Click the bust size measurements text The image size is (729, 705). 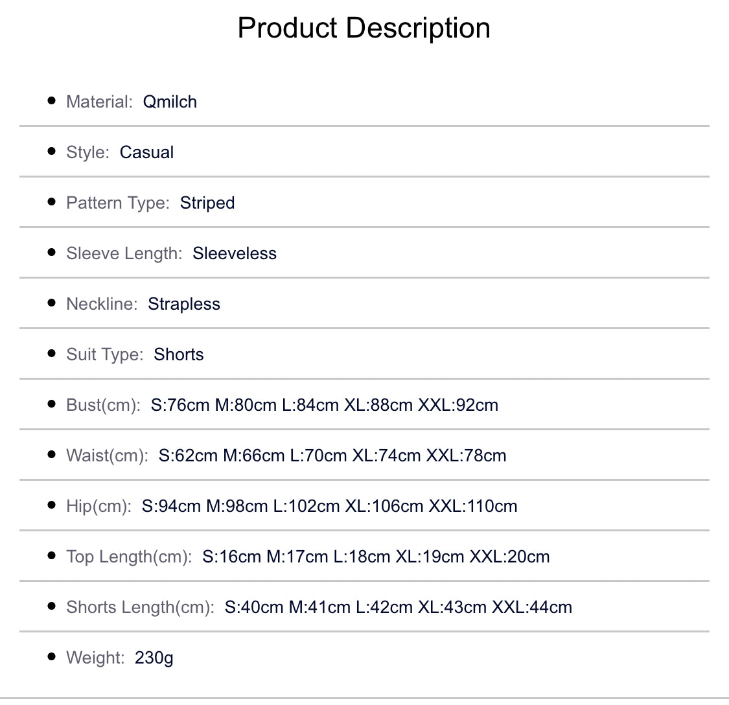pyautogui.click(x=325, y=405)
